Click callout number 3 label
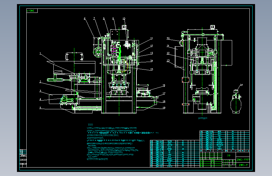The image size is (272, 176). pos(40,91)
